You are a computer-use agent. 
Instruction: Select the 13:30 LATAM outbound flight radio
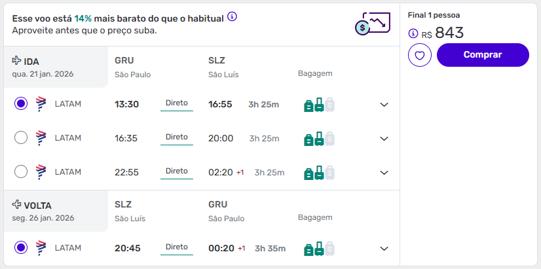click(21, 103)
